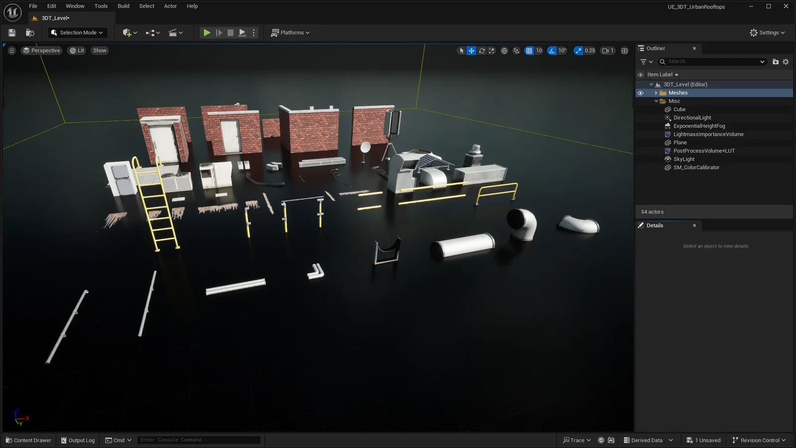Open the Content Drawer
Screen dimensions: 796x448
pyautogui.click(x=28, y=440)
